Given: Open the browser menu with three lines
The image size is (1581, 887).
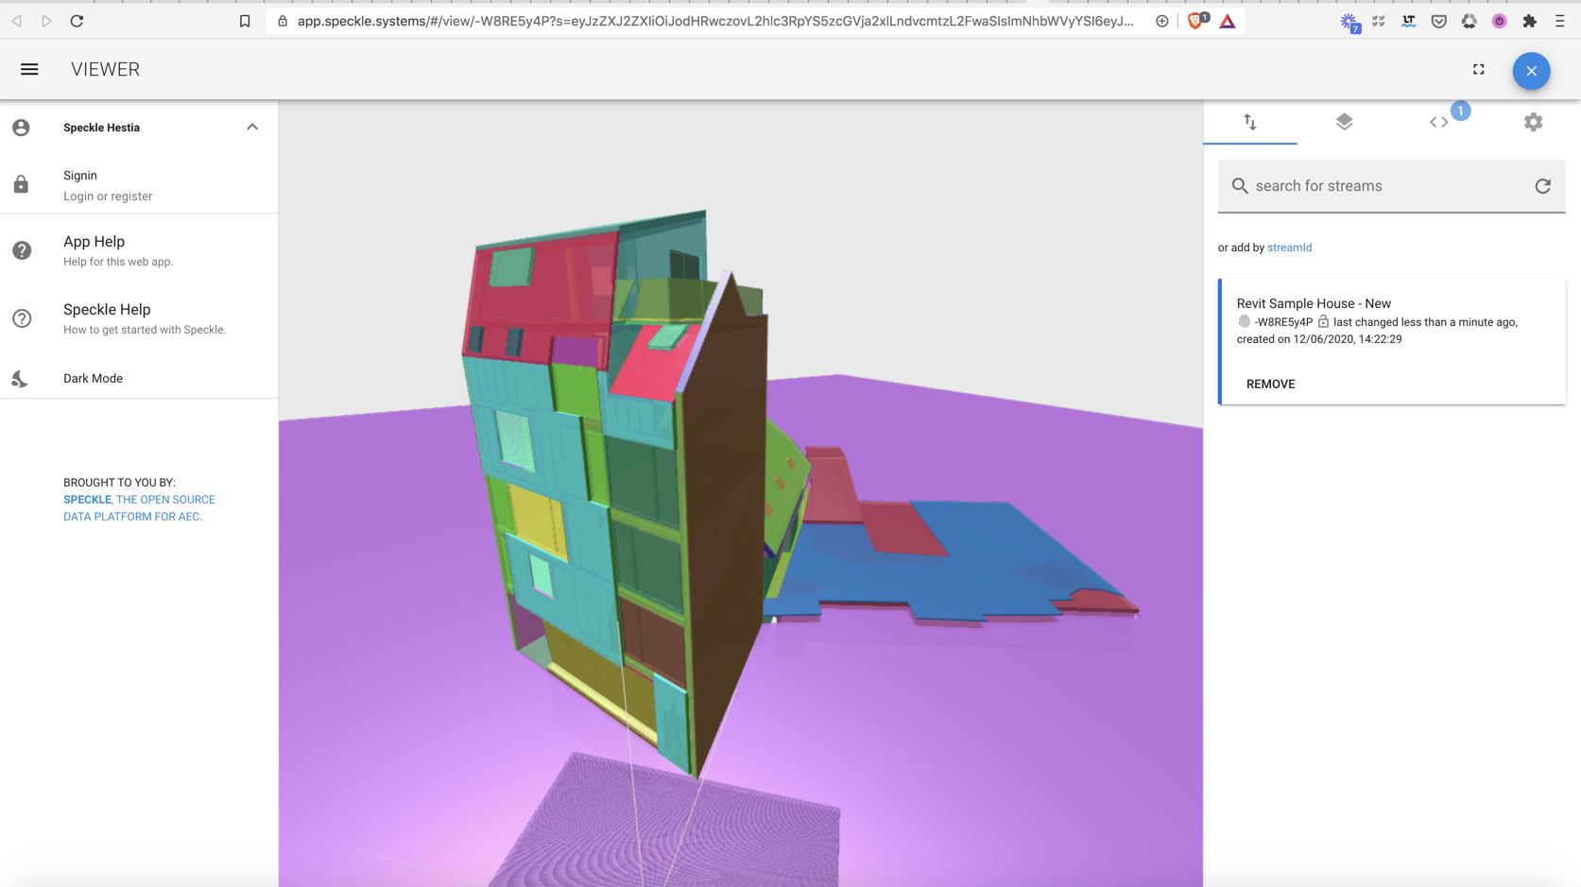Looking at the screenshot, I should [1561, 20].
